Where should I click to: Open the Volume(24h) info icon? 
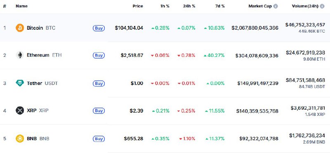coord(322,6)
